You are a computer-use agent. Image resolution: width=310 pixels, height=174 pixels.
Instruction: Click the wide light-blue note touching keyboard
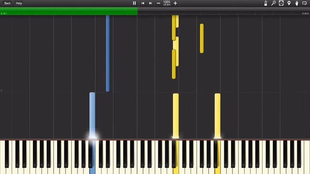(x=93, y=116)
